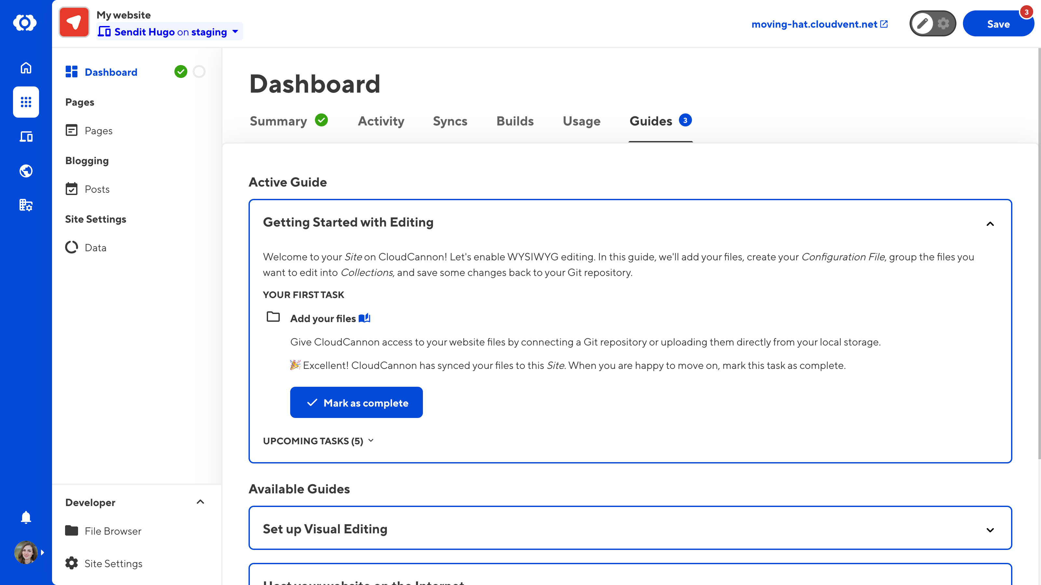Image resolution: width=1041 pixels, height=585 pixels.
Task: Open the organization settings sidebar icon
Action: tap(25, 205)
